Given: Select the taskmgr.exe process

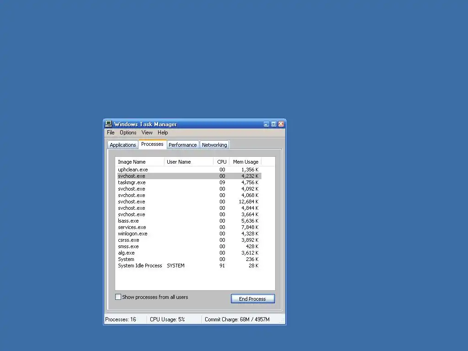Looking at the screenshot, I should [189, 182].
